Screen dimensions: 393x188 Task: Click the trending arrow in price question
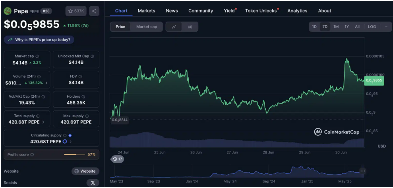[x=10, y=40]
